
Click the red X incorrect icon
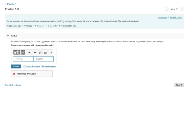(14, 74)
